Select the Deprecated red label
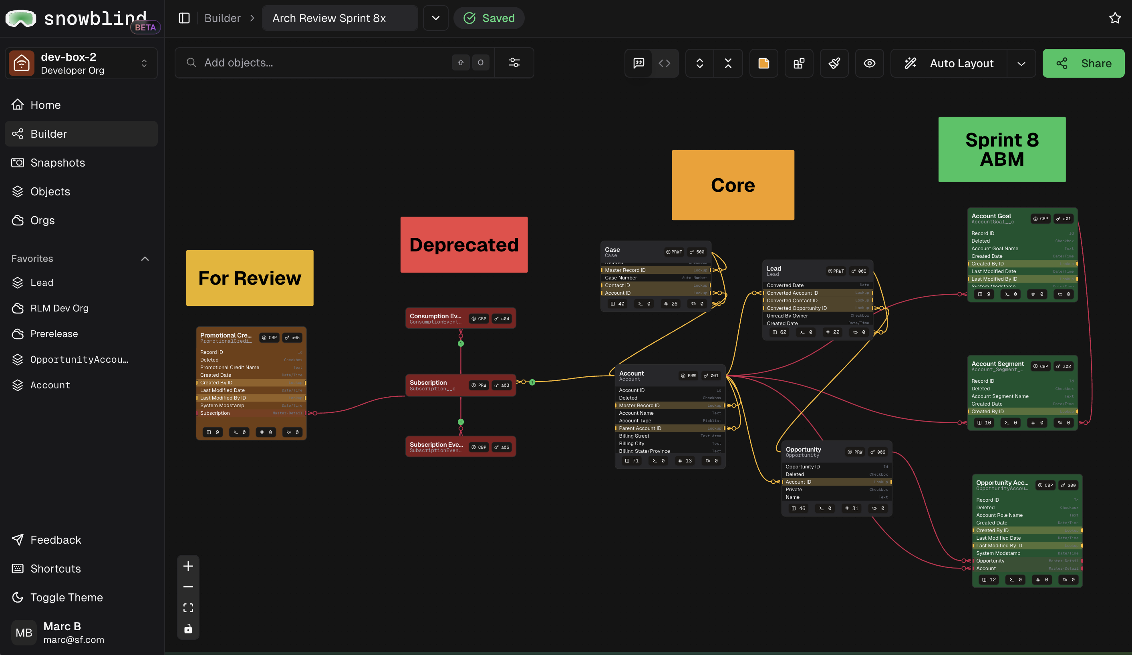Image resolution: width=1132 pixels, height=655 pixels. pyautogui.click(x=464, y=245)
